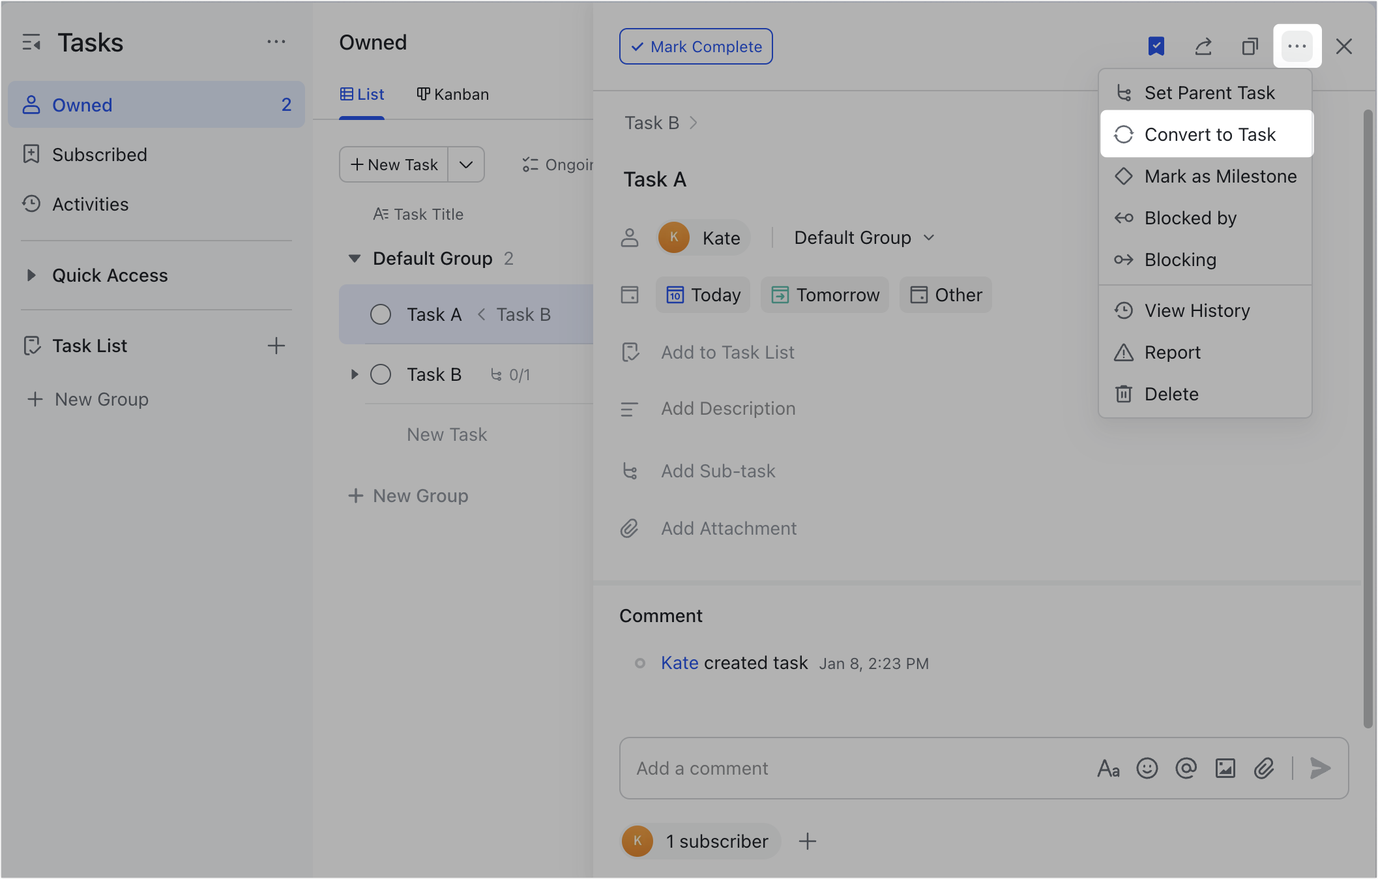1378x879 pixels.
Task: Select Convert to Task from the menu
Action: pyautogui.click(x=1210, y=134)
